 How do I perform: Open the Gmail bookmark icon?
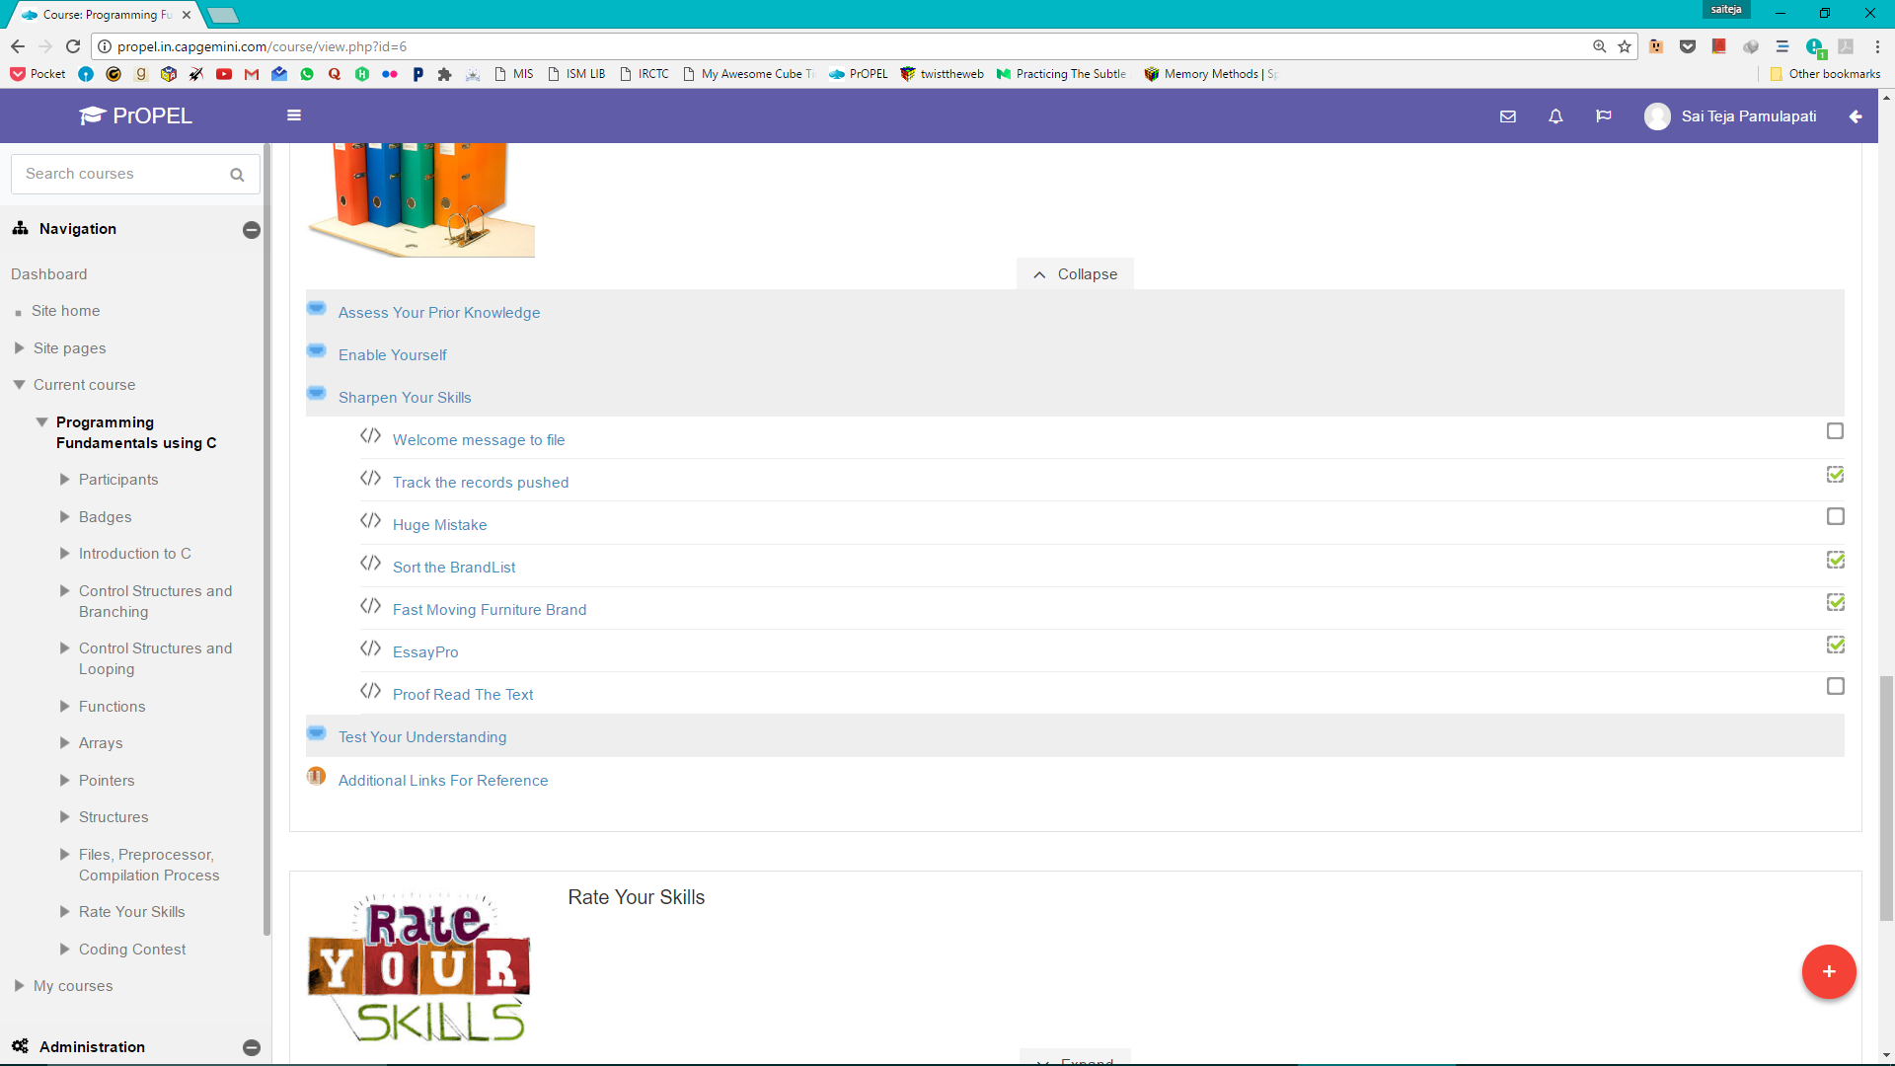(x=252, y=74)
